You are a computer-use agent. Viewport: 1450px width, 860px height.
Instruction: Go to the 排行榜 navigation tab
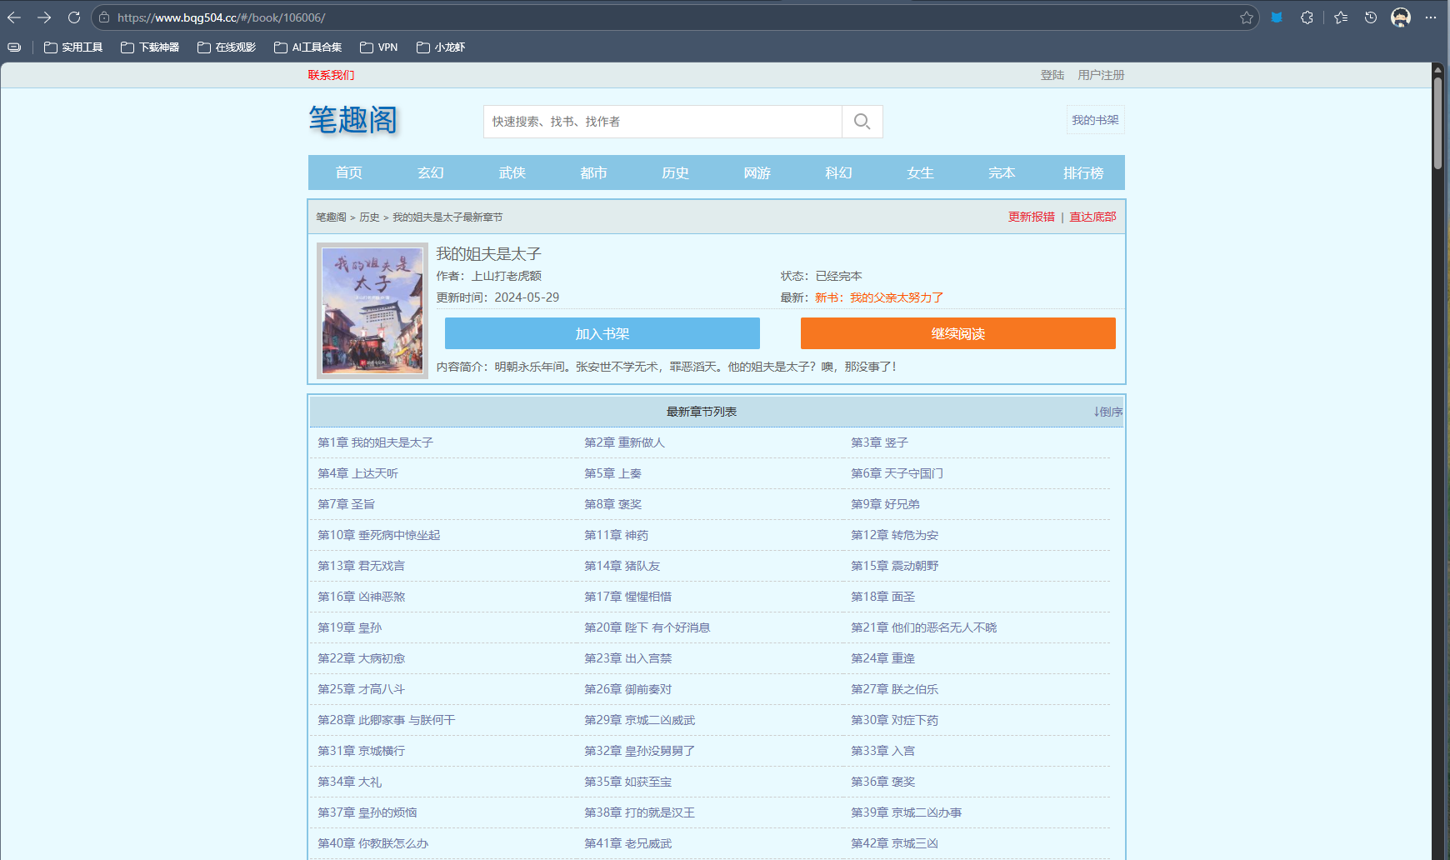pyautogui.click(x=1082, y=172)
